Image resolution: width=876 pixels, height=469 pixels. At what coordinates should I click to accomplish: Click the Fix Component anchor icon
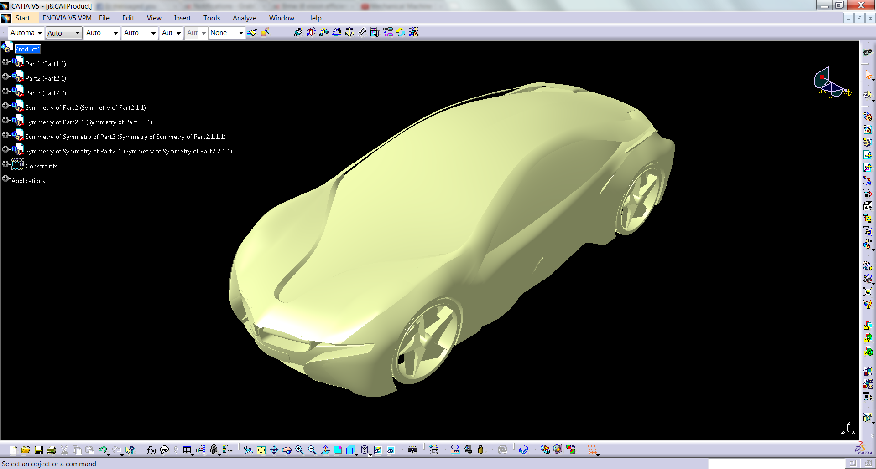pyautogui.click(x=349, y=32)
